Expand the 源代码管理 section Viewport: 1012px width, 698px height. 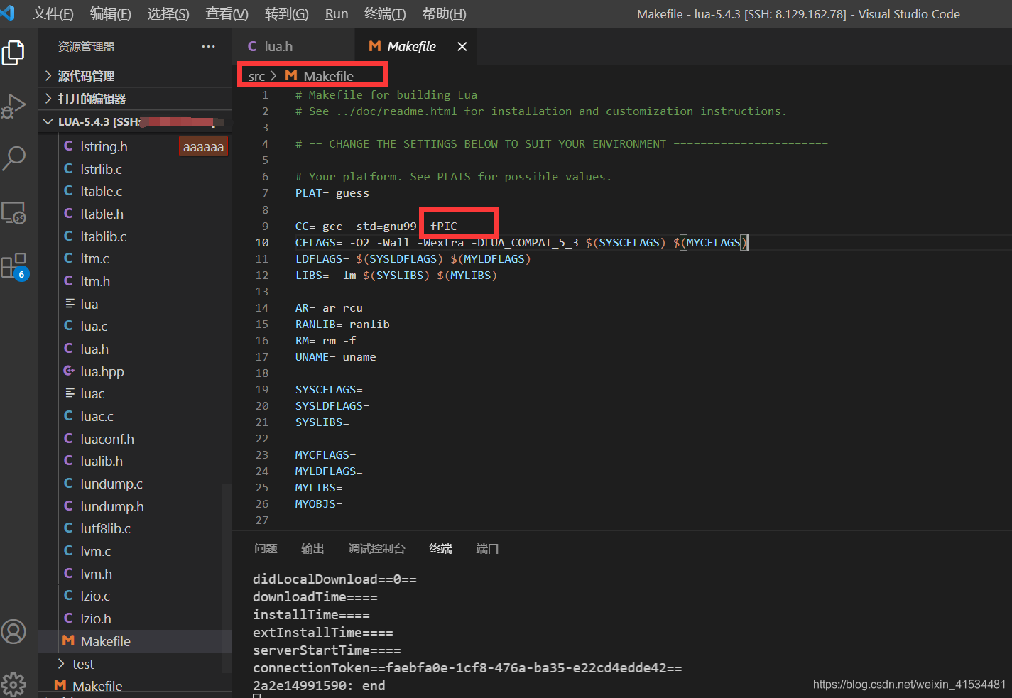[135, 76]
